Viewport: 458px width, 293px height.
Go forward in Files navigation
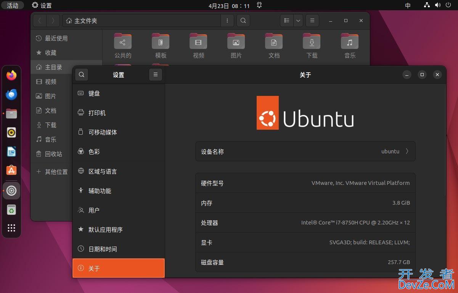pos(53,21)
